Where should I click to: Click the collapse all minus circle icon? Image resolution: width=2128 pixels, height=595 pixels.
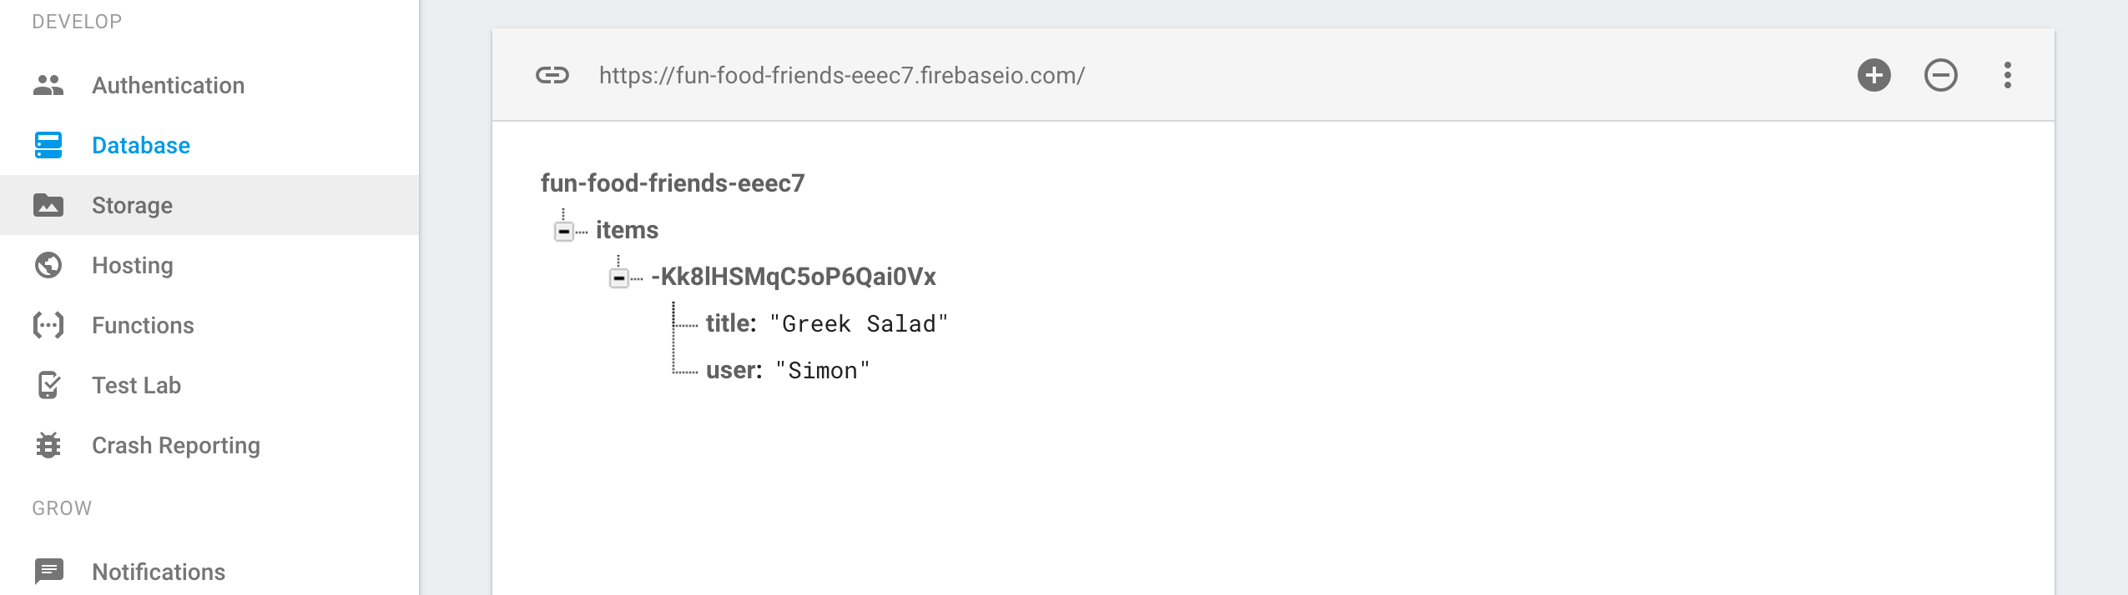1940,75
